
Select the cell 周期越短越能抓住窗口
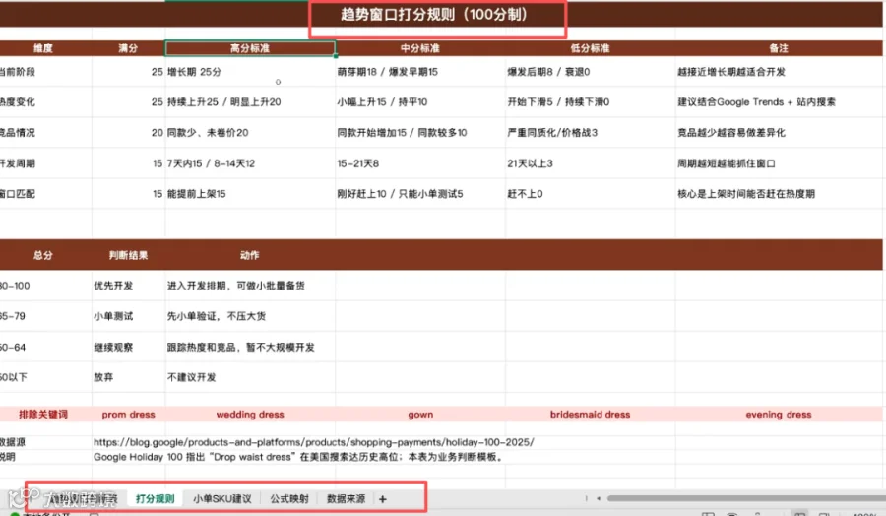coord(779,163)
